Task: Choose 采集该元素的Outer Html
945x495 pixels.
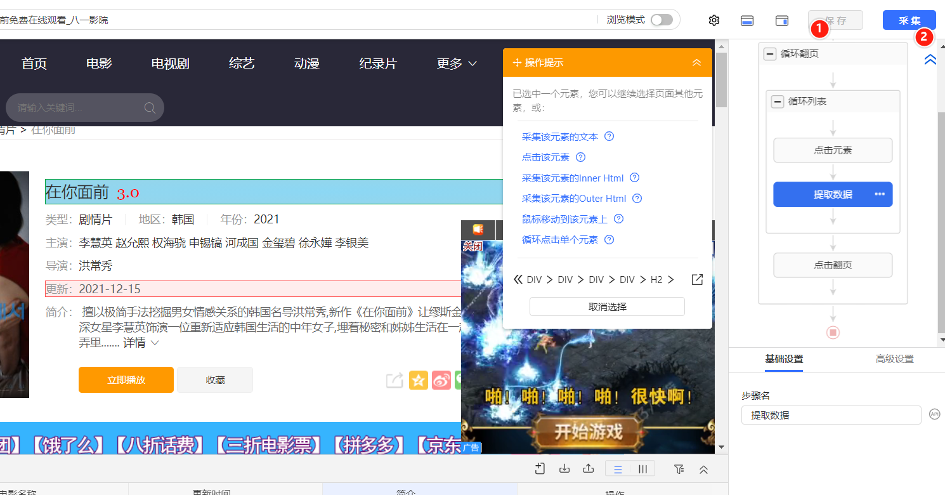Action: 574,199
